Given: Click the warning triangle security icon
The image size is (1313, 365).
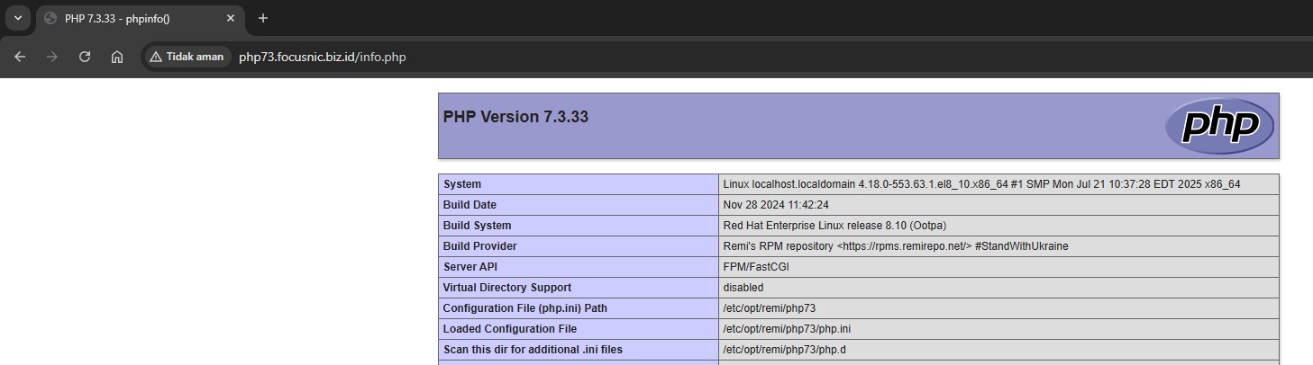Looking at the screenshot, I should 156,57.
